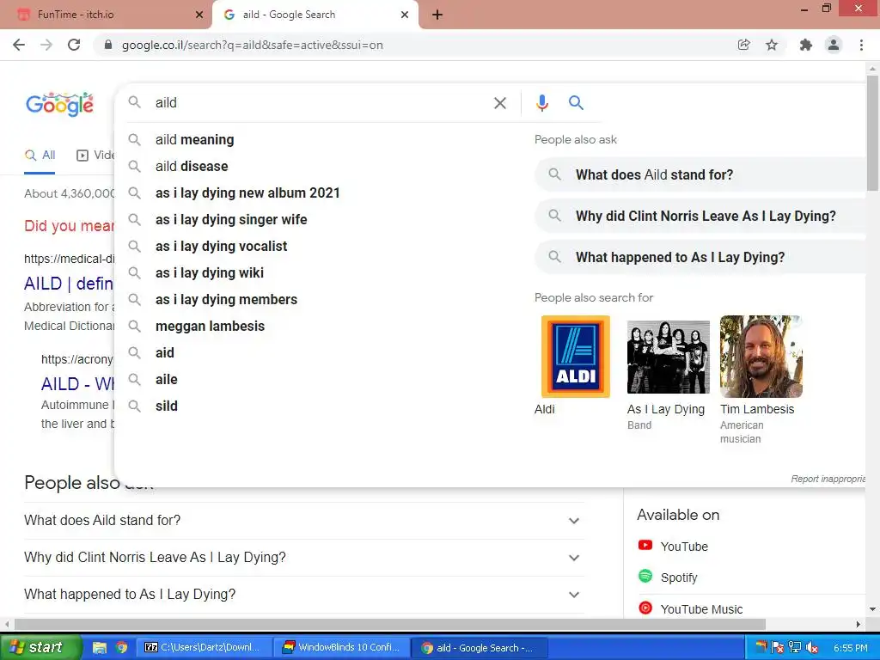The height and width of the screenshot is (660, 880).
Task: Open the Aldi logo thumbnail
Action: click(575, 357)
